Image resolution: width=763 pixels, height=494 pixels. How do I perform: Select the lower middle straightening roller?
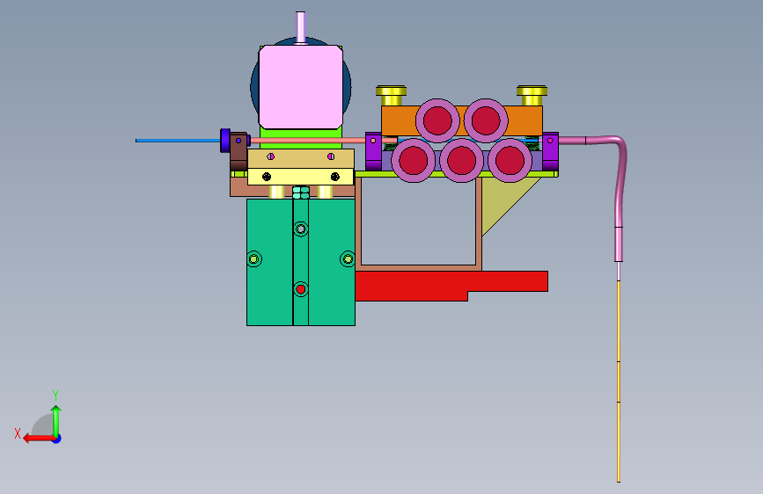(461, 161)
